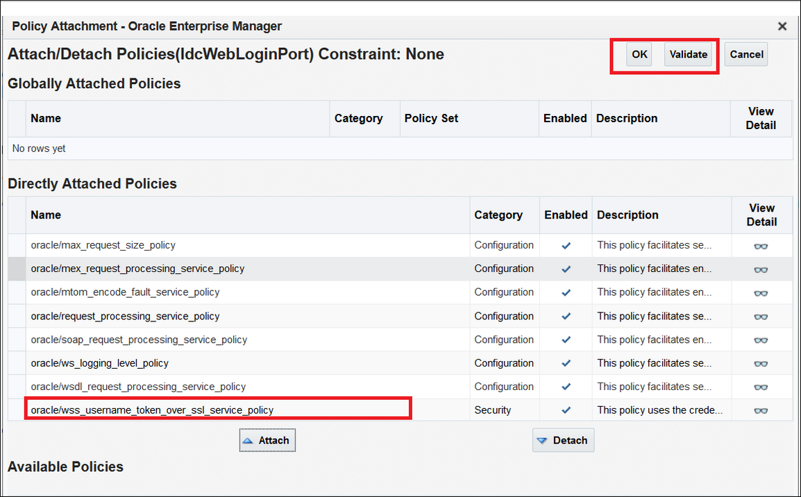Screen dimensions: 801x497
Task: Open detail glasses for soap_request_processing_service_policy
Action: click(x=761, y=340)
